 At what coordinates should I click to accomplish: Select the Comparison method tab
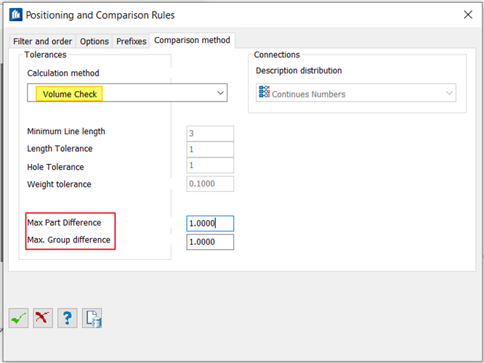pos(192,41)
